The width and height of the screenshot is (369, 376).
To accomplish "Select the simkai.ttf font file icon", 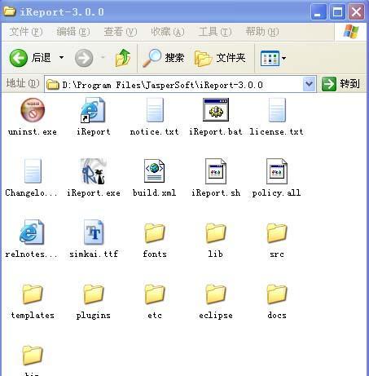I will pos(94,232).
